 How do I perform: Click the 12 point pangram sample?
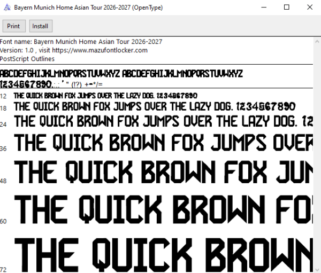[x=105, y=96]
